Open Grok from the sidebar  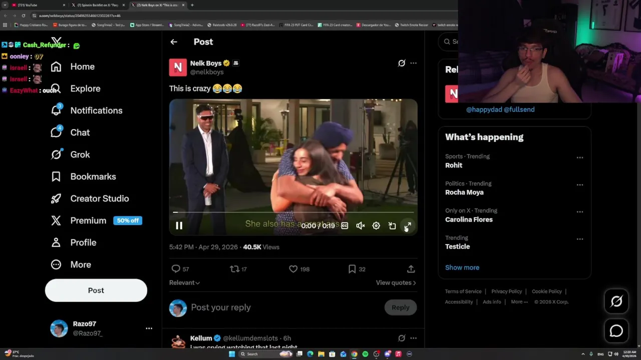coord(70,154)
